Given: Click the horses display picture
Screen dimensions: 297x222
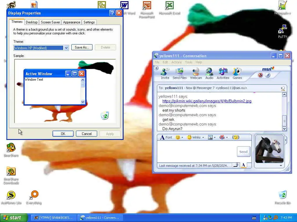Looking at the screenshot, I should pyautogui.click(x=269, y=149).
